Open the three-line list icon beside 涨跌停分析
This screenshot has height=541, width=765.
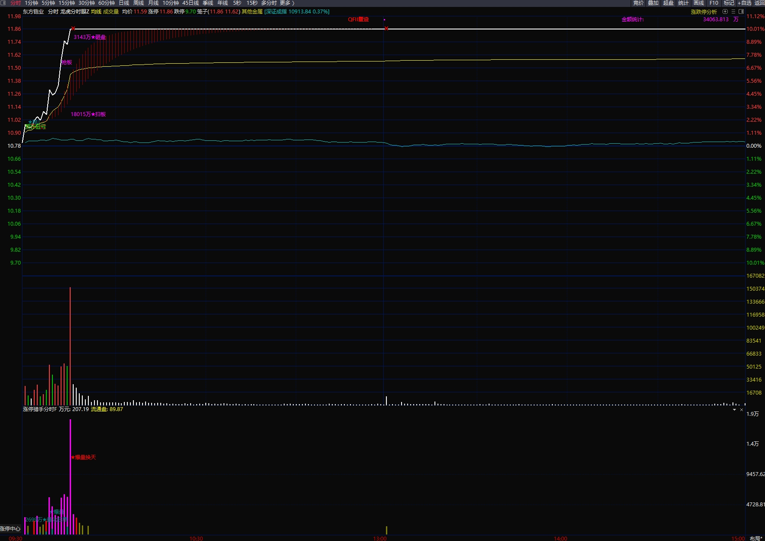pos(733,12)
